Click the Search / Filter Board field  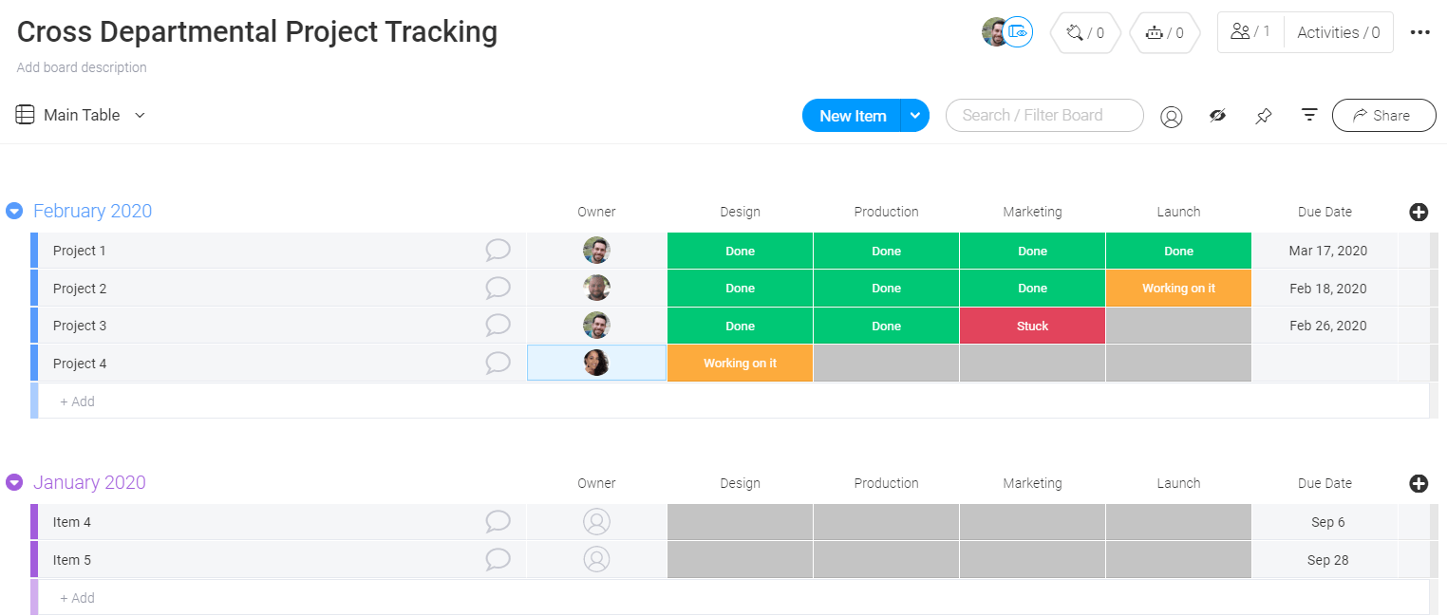click(x=1044, y=115)
